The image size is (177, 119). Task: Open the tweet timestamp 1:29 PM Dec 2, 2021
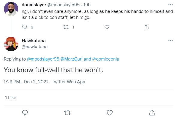[26, 82]
